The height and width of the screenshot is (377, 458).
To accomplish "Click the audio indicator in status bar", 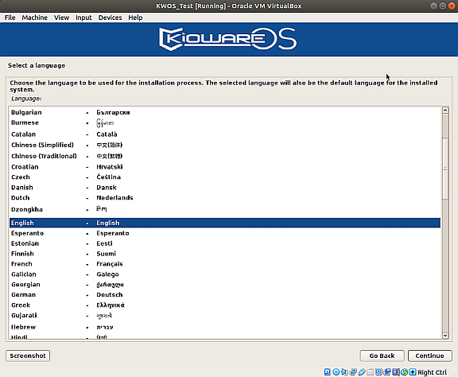I will click(344, 371).
